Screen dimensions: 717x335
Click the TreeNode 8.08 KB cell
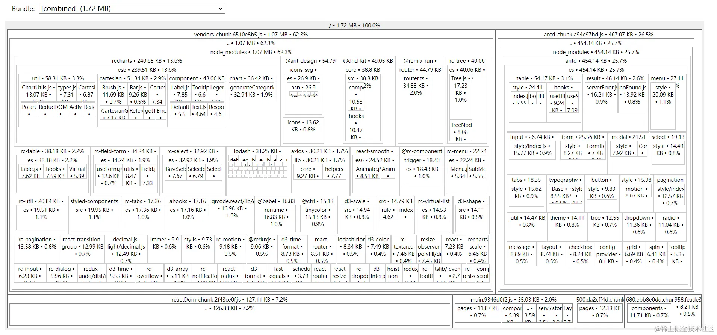click(461, 131)
